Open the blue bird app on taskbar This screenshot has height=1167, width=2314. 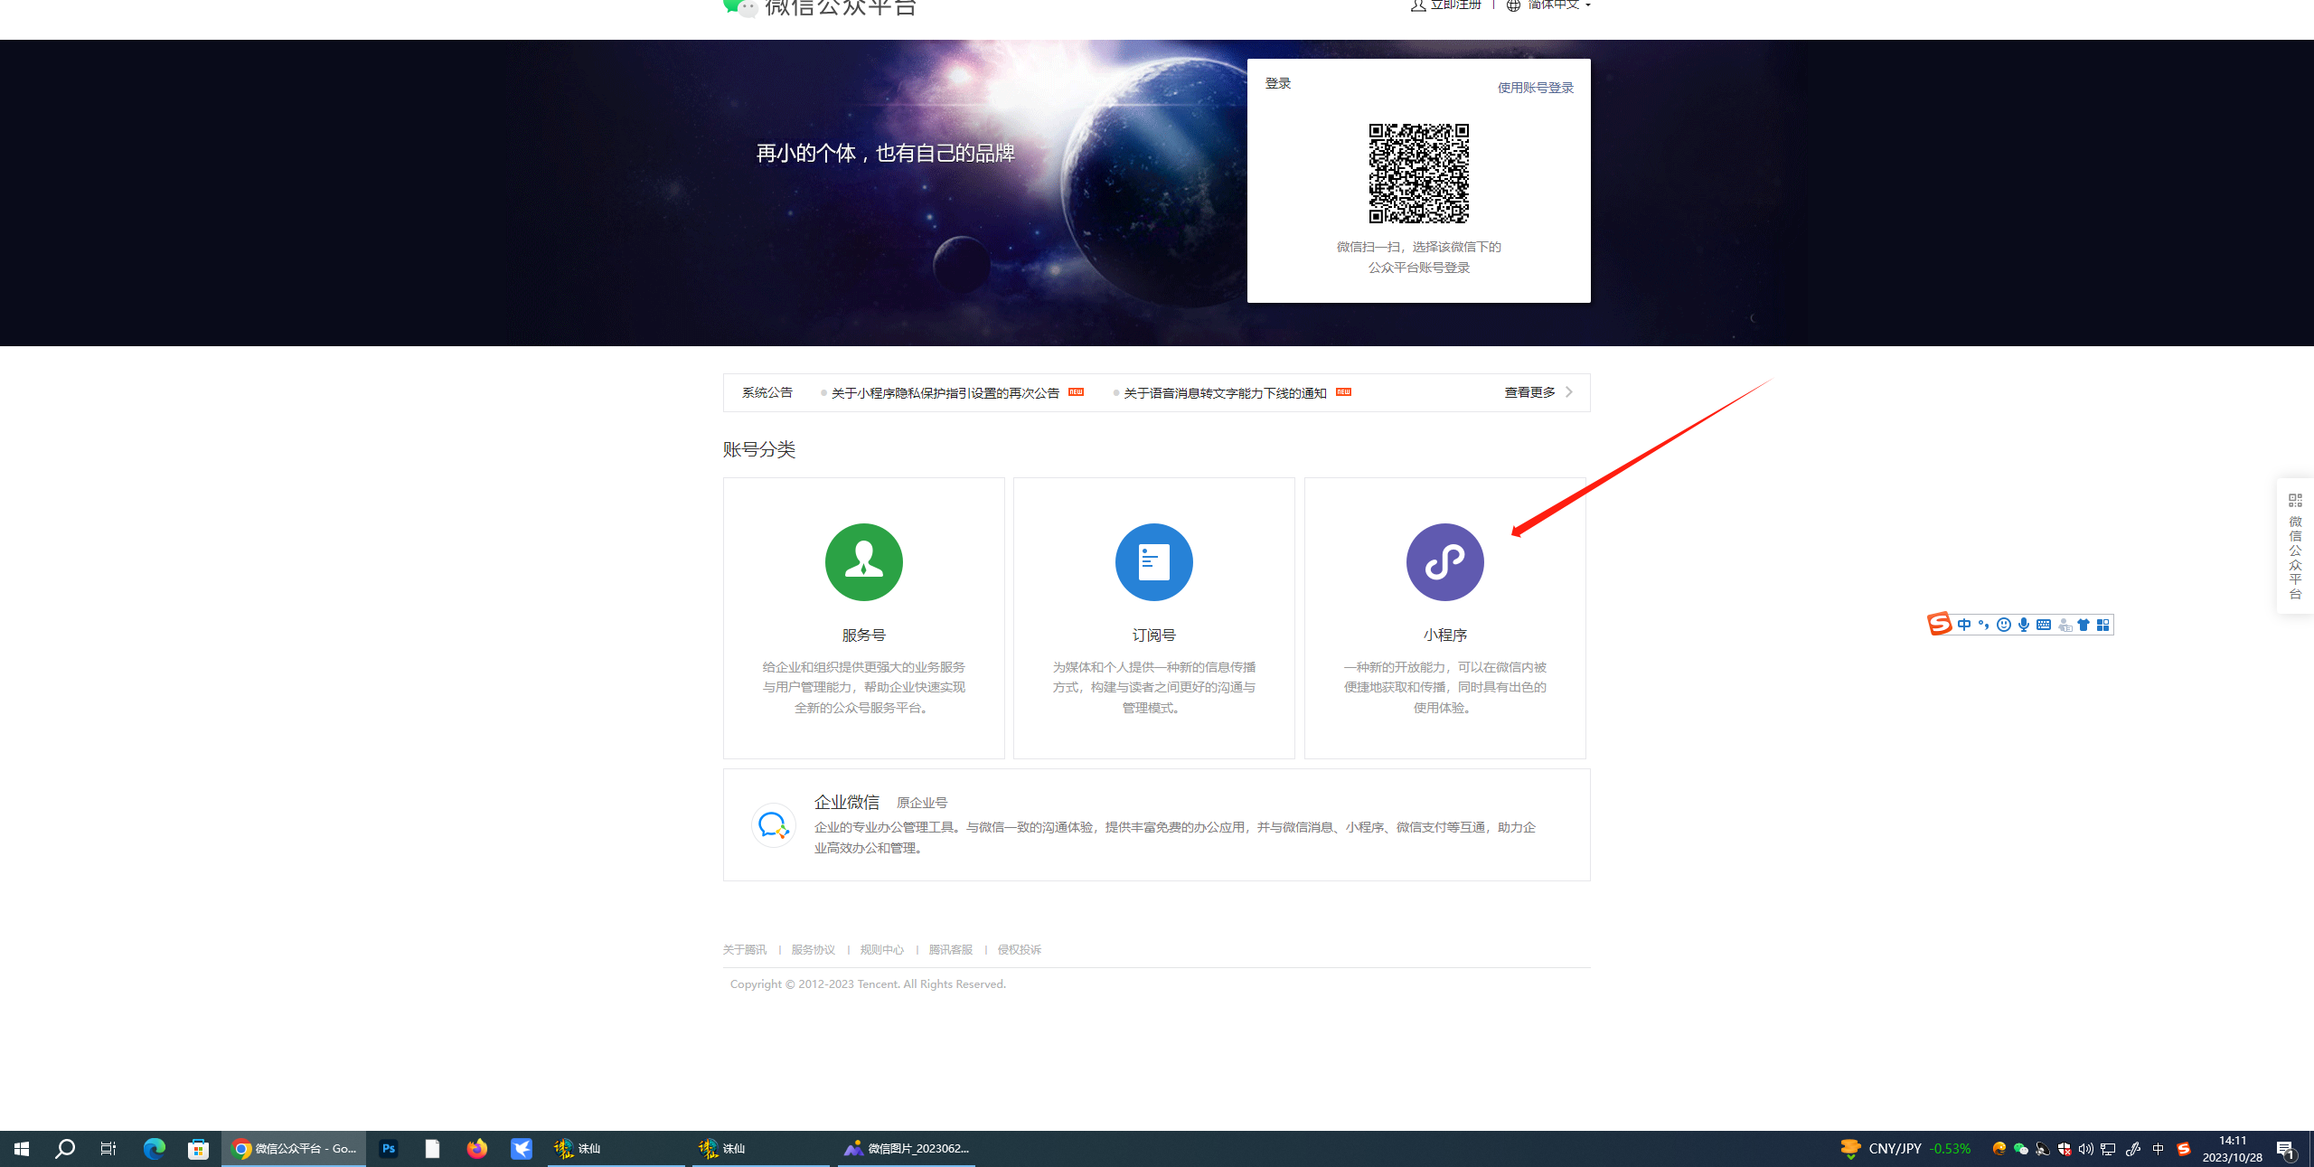(x=522, y=1148)
